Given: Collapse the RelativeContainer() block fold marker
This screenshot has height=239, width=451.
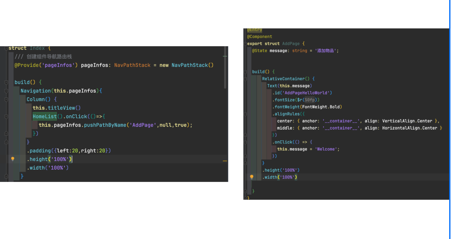Looking at the screenshot, I should coord(245,79).
